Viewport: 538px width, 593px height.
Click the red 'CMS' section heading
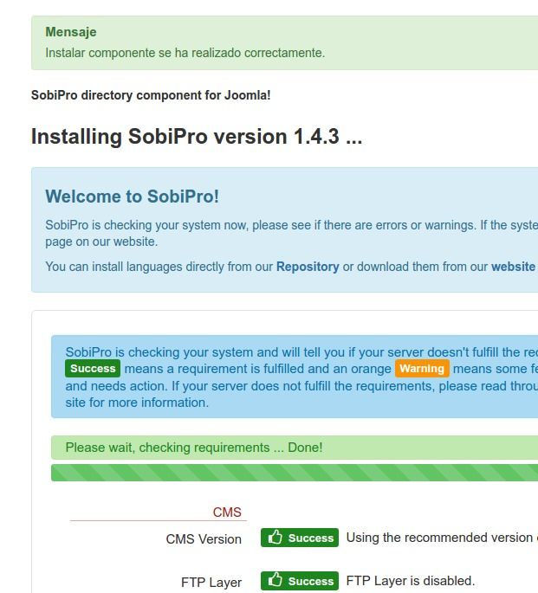click(x=227, y=512)
